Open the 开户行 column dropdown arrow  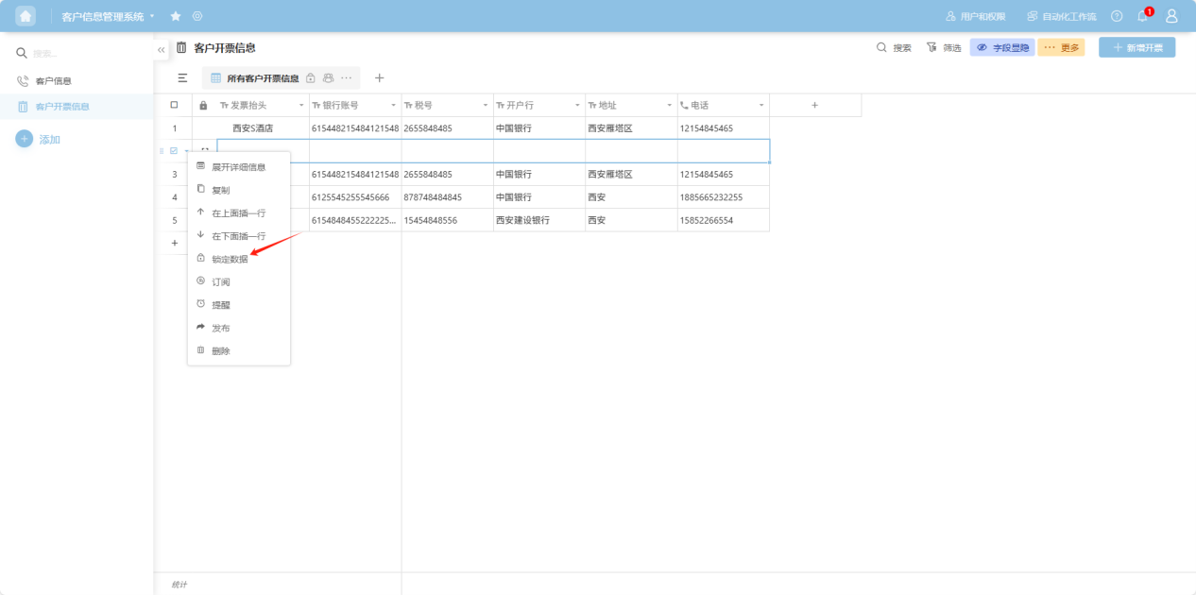577,106
